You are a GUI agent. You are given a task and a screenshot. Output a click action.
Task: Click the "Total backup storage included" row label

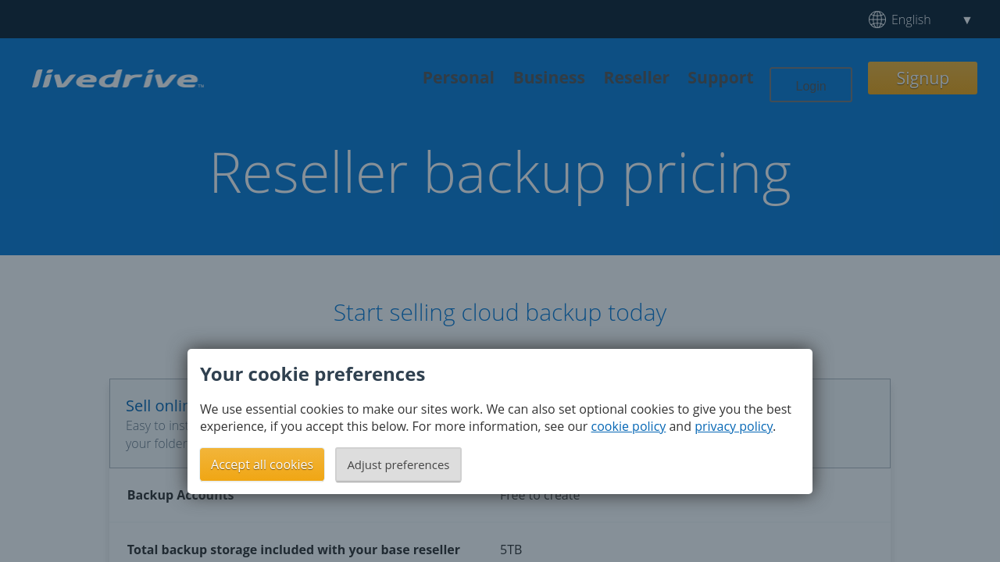[293, 550]
